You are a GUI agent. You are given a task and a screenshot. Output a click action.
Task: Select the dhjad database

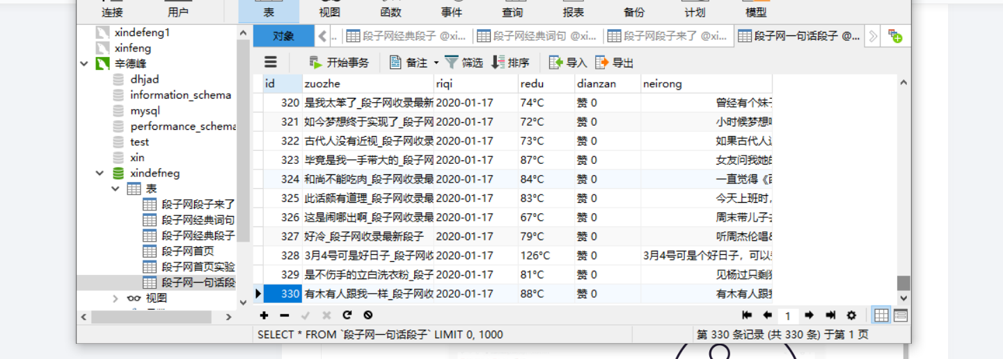tap(144, 79)
